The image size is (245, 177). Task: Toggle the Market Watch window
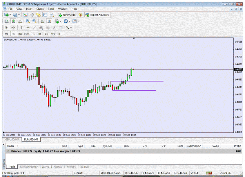click(25, 15)
